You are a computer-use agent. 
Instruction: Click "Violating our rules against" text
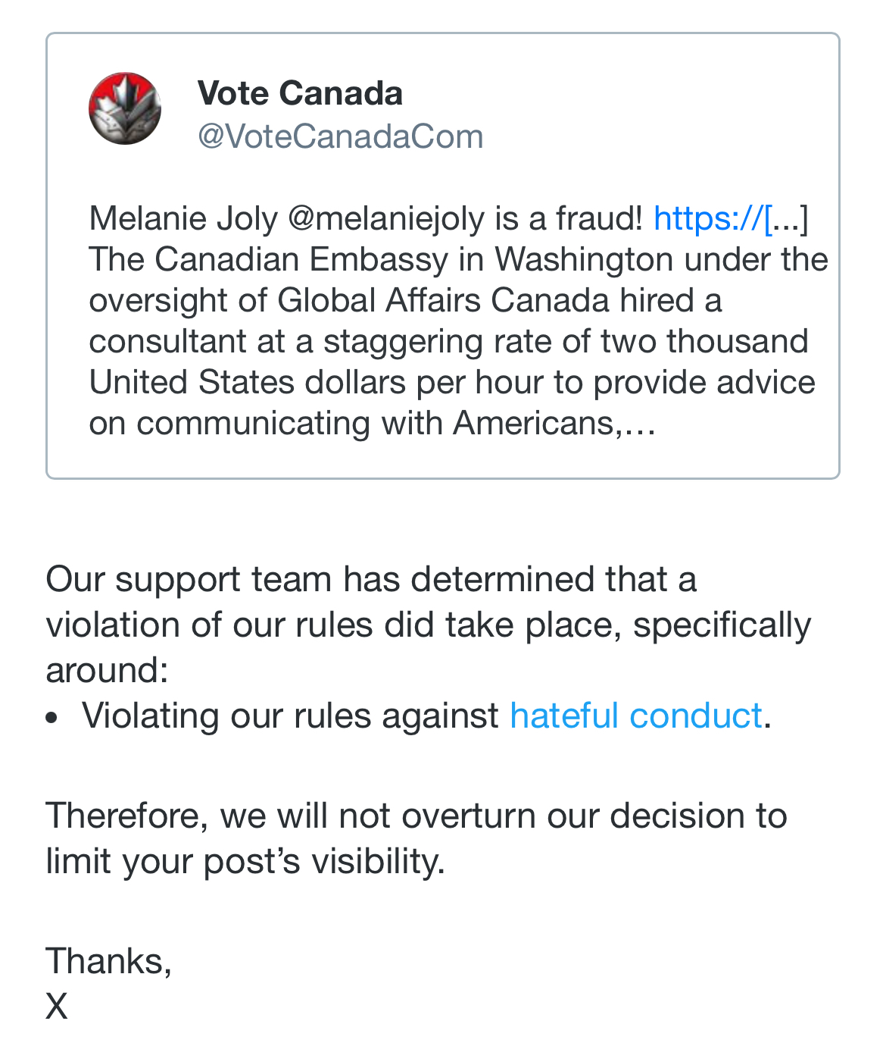290,716
